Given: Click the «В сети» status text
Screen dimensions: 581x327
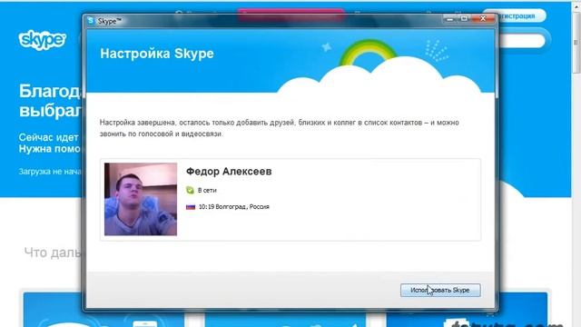Looking at the screenshot, I should pyautogui.click(x=207, y=190).
